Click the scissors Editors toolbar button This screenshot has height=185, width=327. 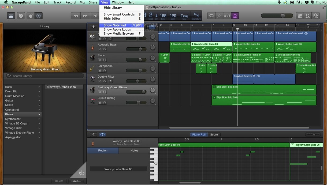point(38,16)
